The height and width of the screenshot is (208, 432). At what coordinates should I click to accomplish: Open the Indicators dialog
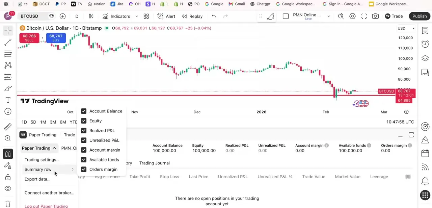(116, 16)
